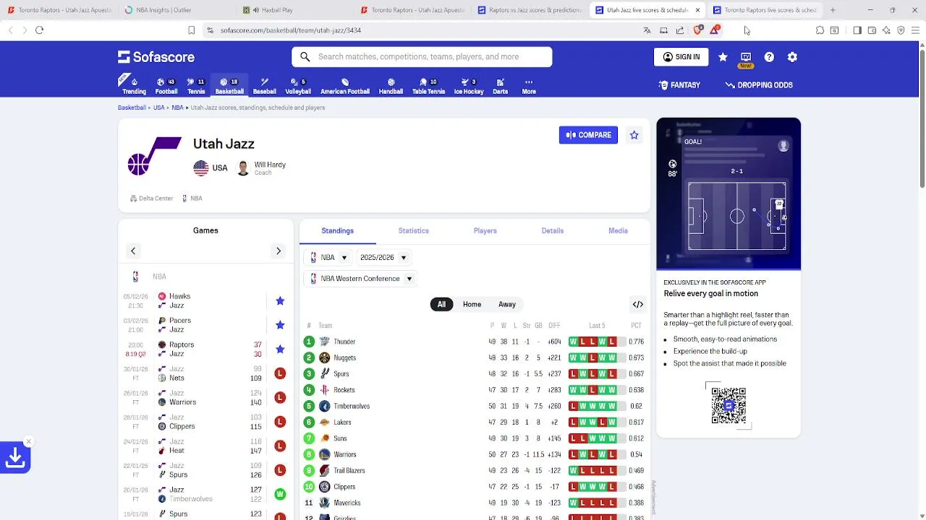The height and width of the screenshot is (520, 926).
Task: Open the DROPPING ODDS link
Action: click(x=759, y=85)
